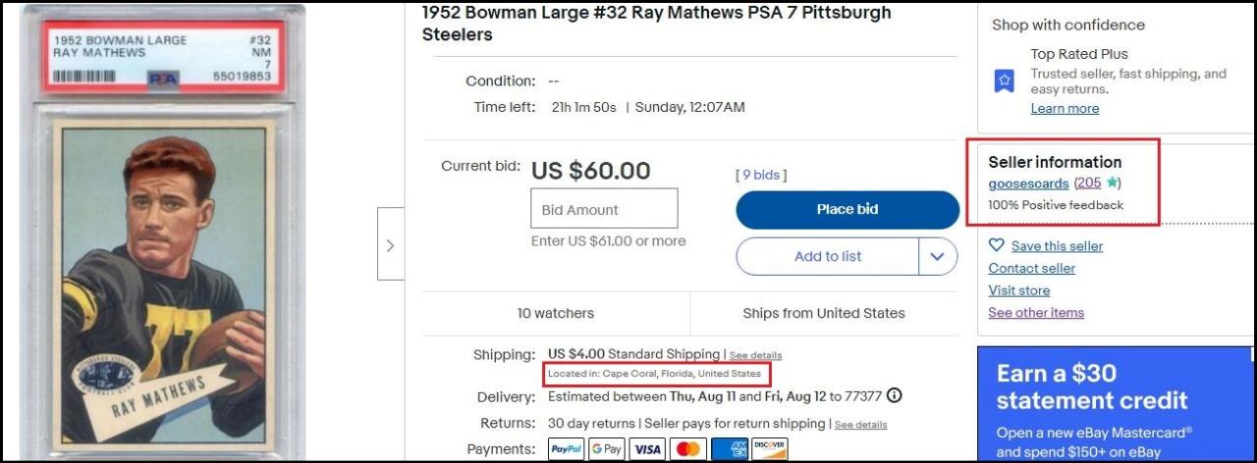Click See details for return shipping
1257x463 pixels.
point(860,425)
